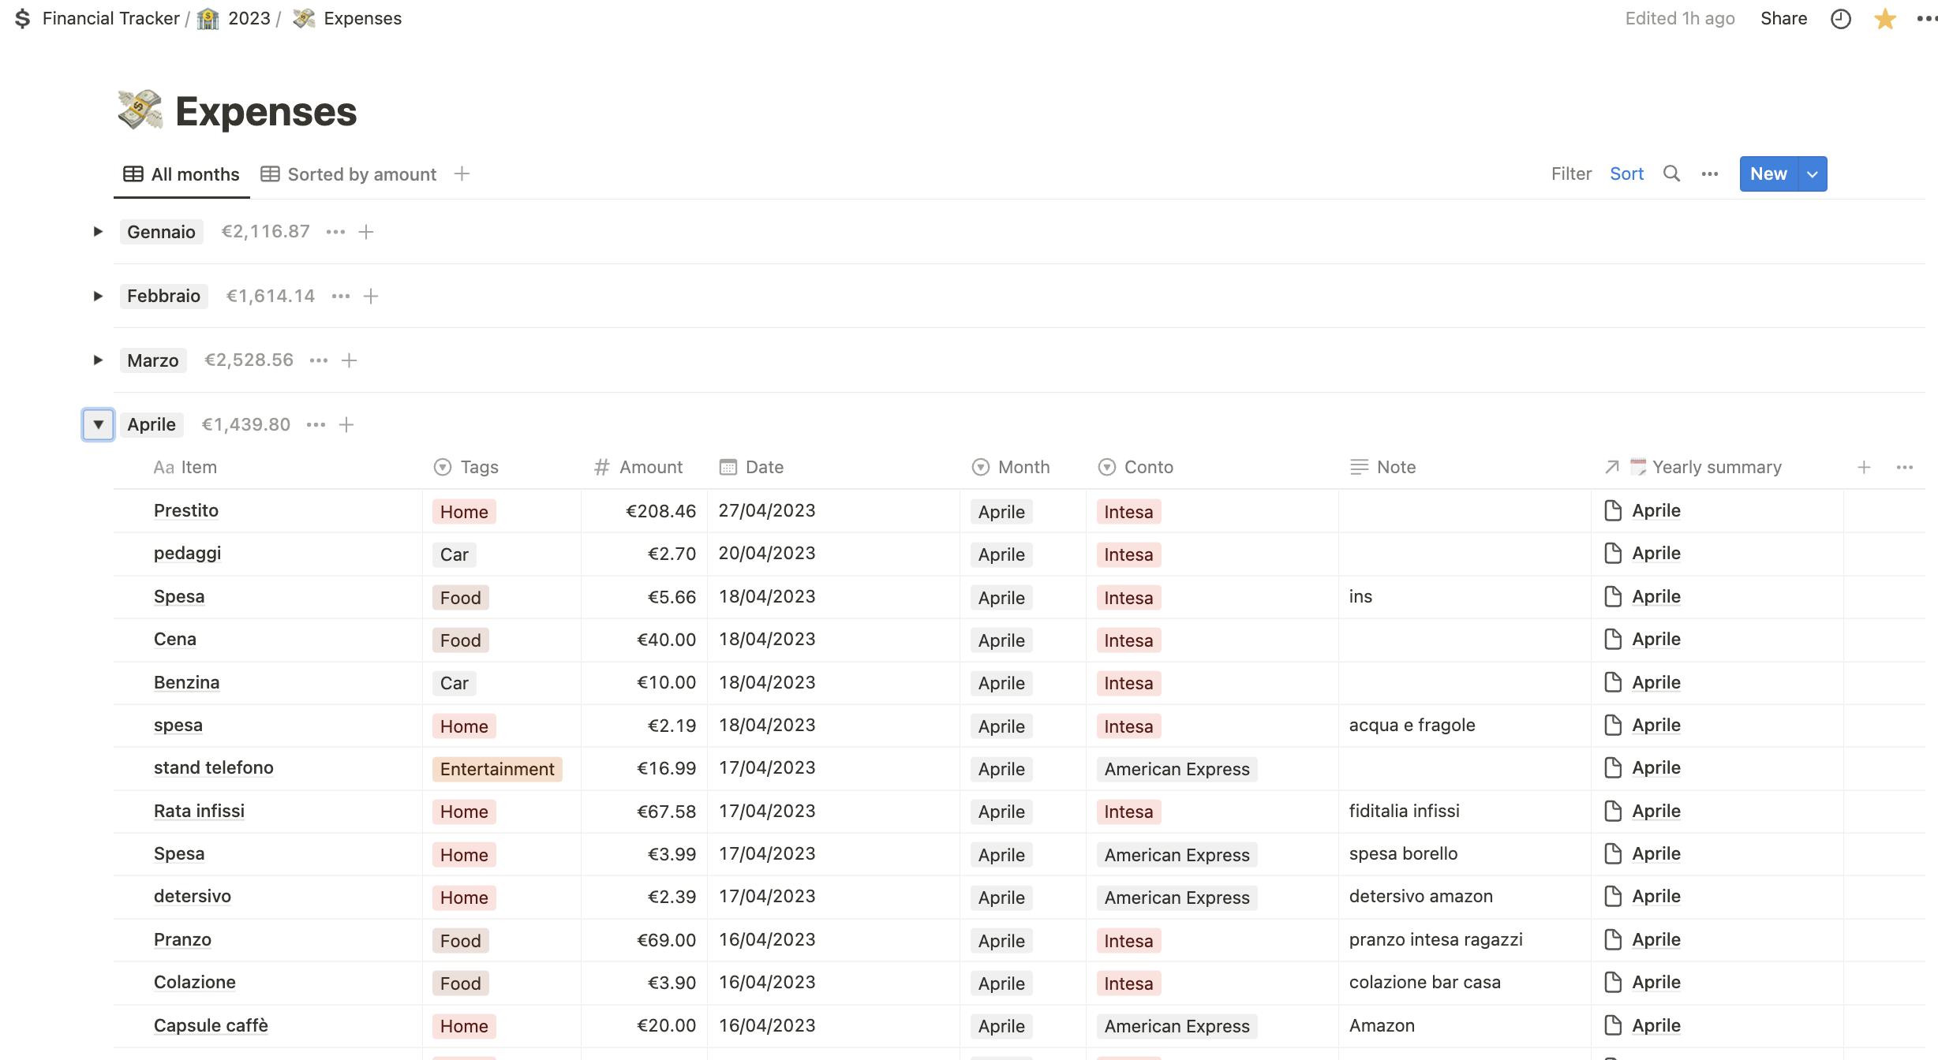Open the New button dropdown arrow
The image size is (1938, 1060).
point(1813,174)
